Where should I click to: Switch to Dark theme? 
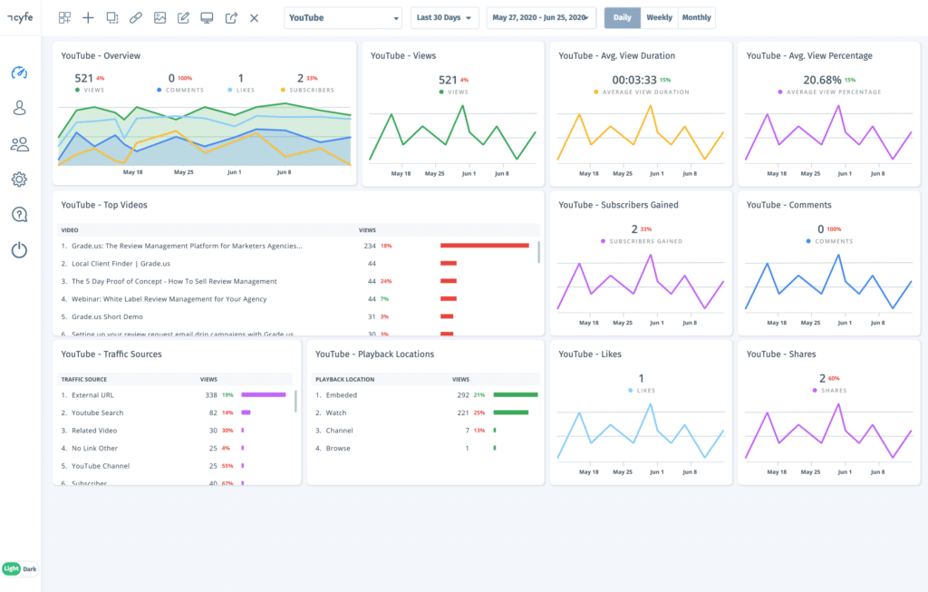(30, 569)
